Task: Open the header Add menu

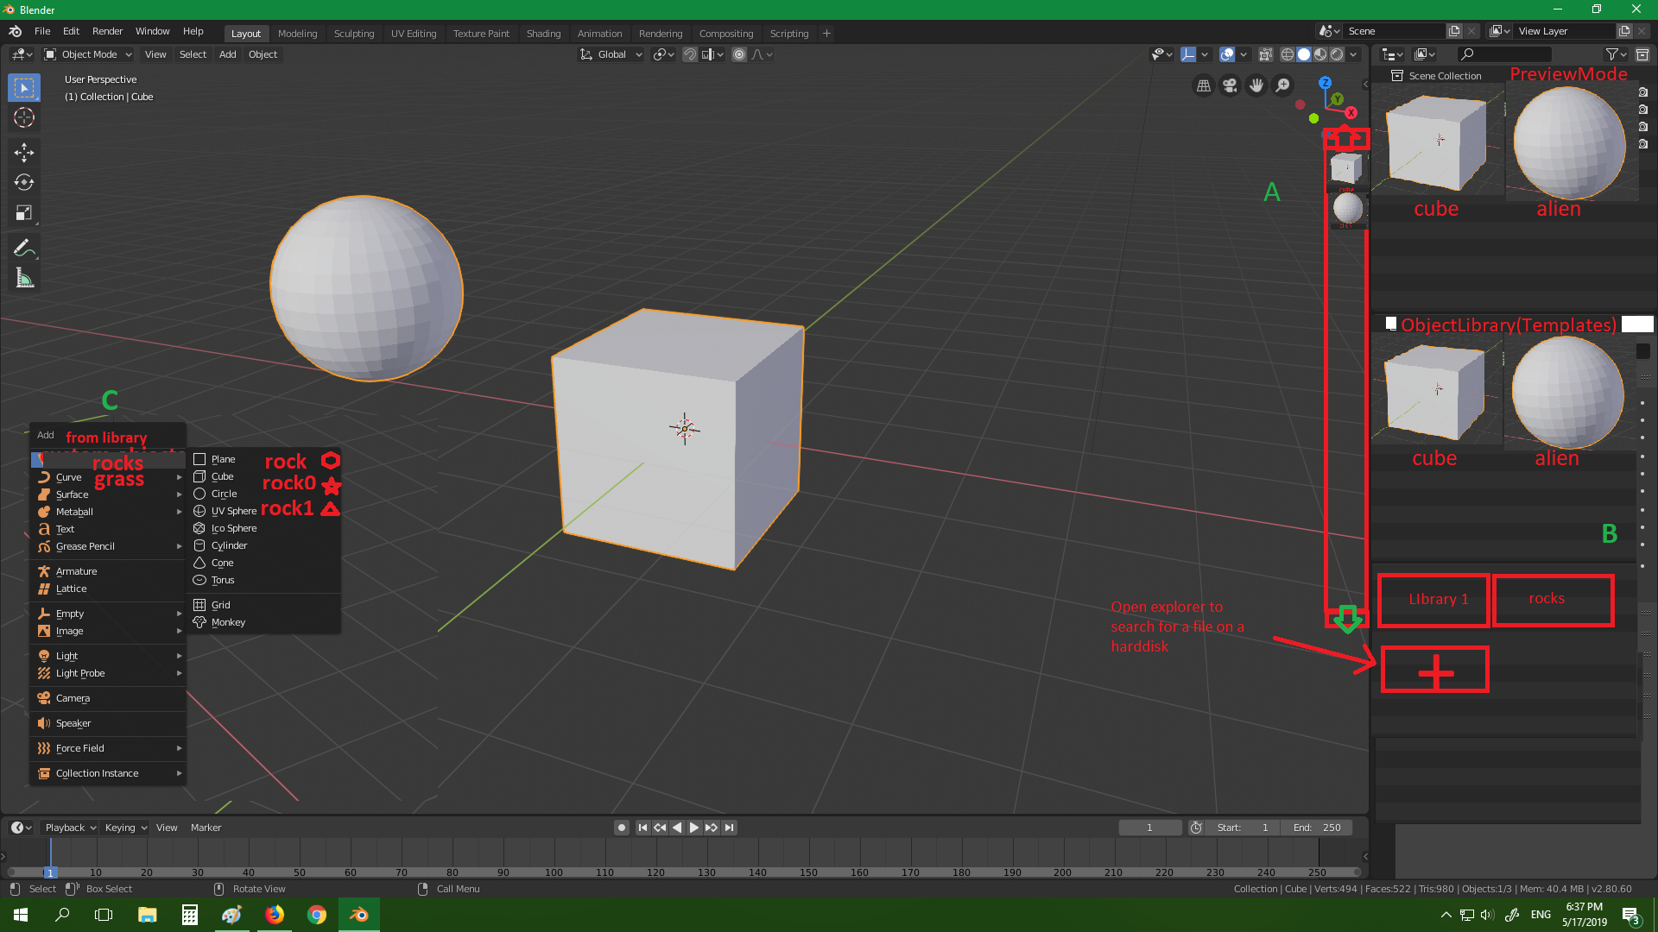Action: pyautogui.click(x=227, y=54)
